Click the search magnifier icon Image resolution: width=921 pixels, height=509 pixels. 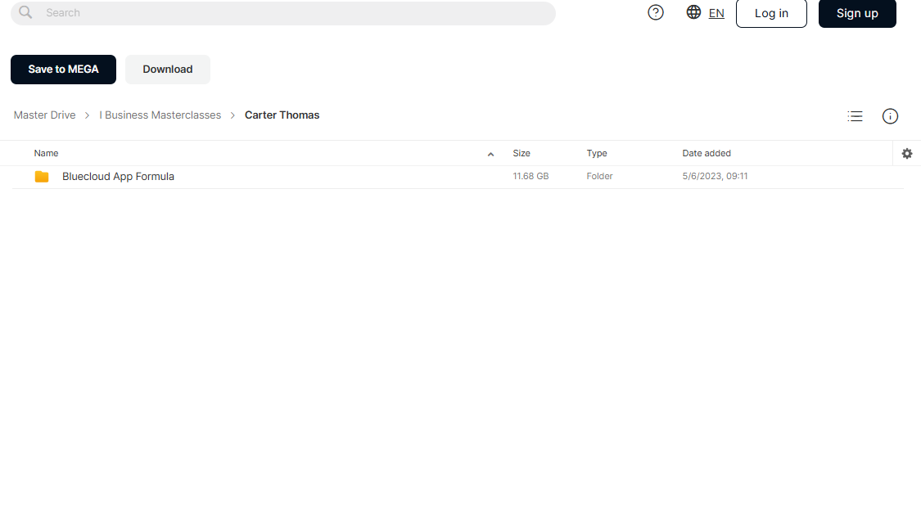[x=25, y=12]
